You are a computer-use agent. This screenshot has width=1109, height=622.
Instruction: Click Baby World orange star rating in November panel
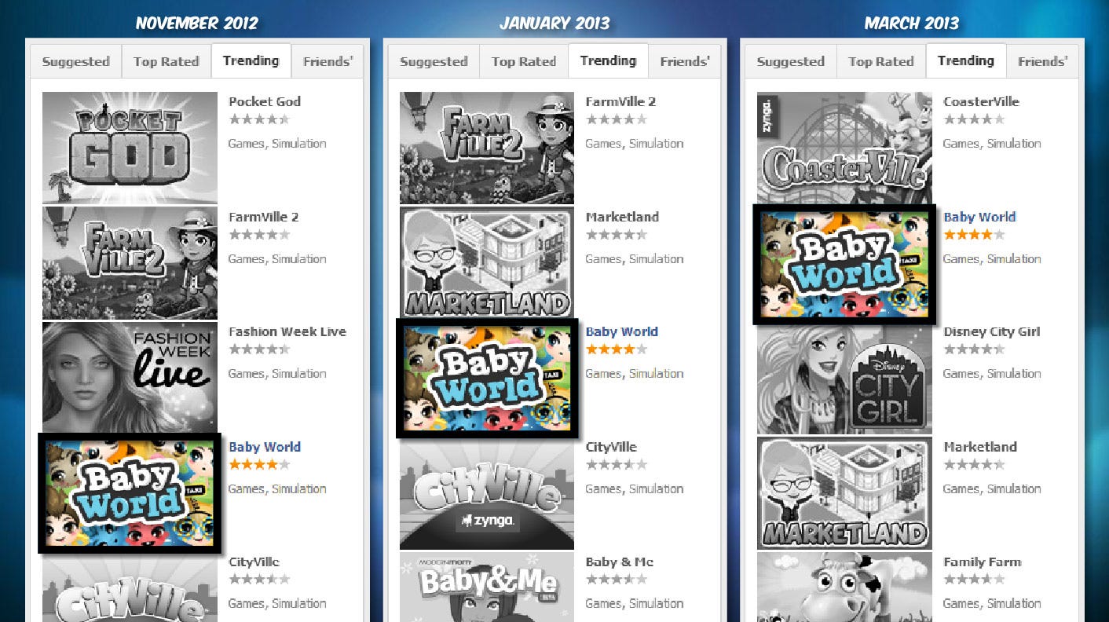(259, 464)
